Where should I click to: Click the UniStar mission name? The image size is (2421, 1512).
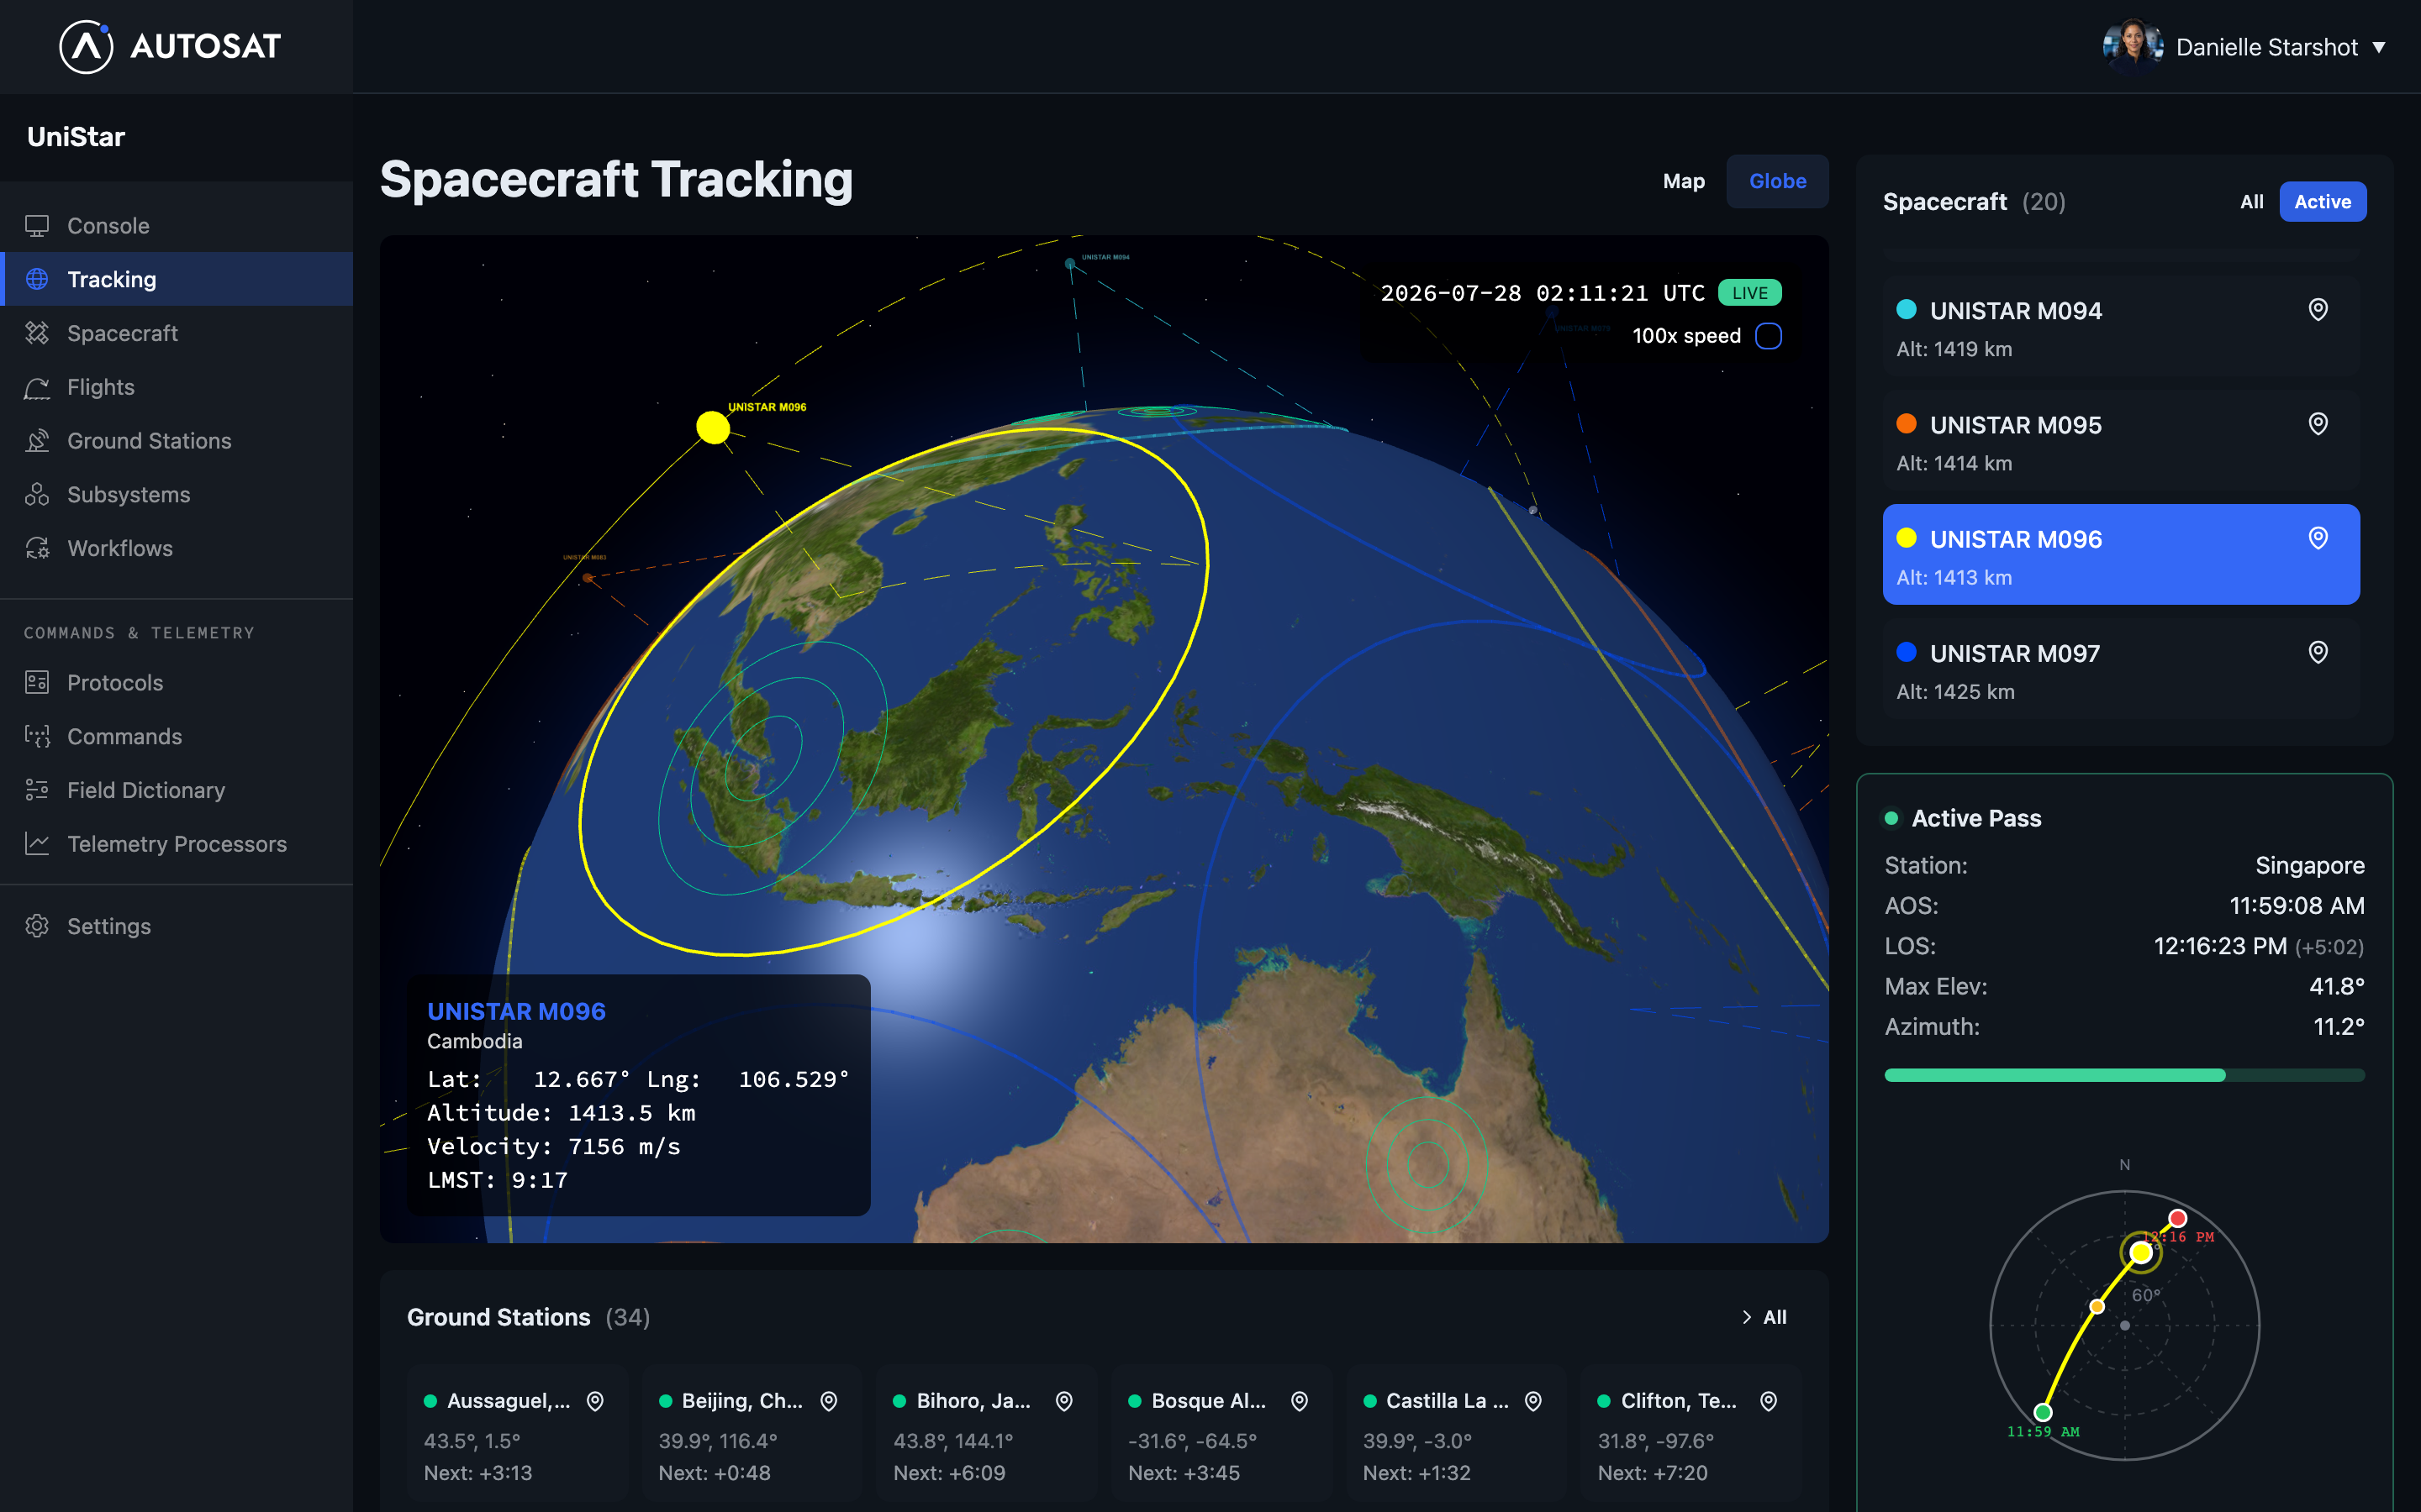tap(76, 137)
